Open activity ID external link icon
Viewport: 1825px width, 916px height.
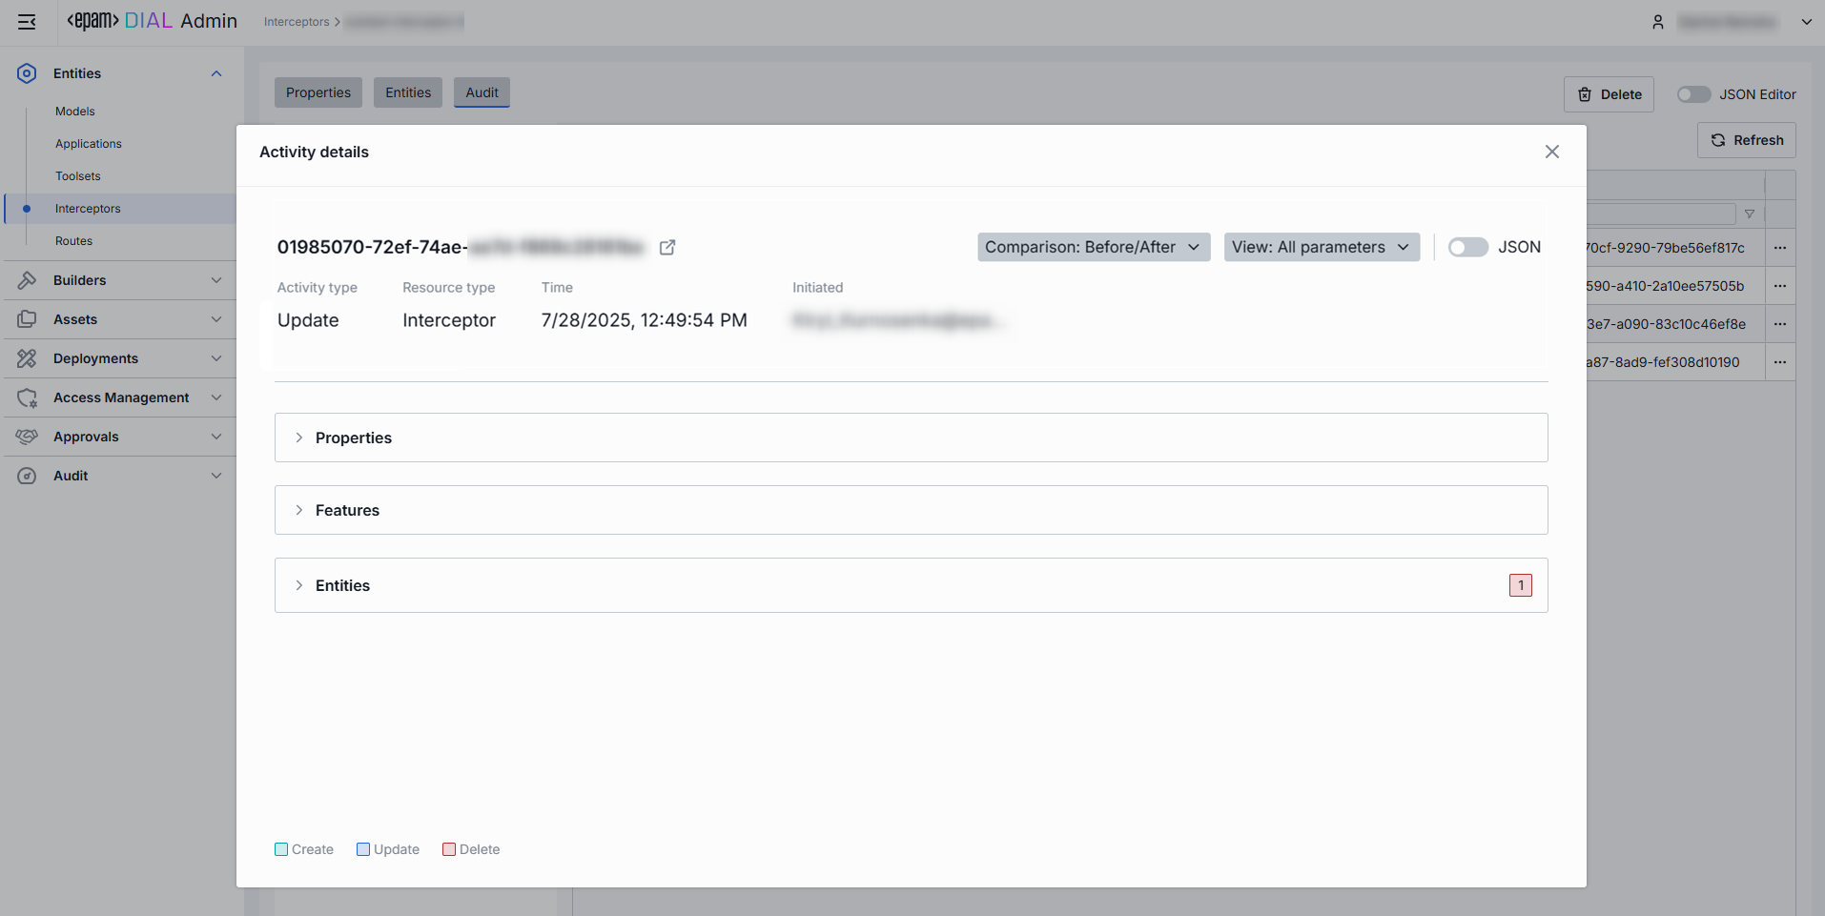coord(667,248)
